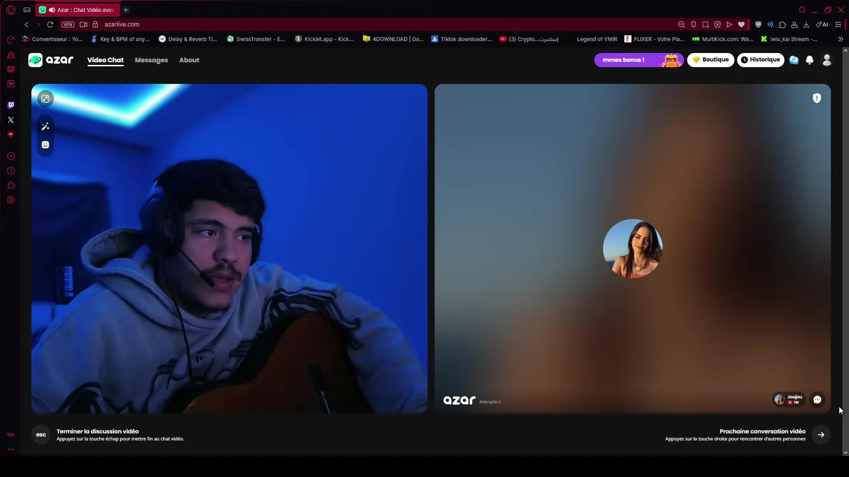This screenshot has width=849, height=477.
Task: Click the purple bonus treasure chest banner
Action: 638,60
